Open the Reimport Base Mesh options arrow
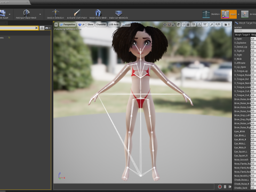The image size is (256, 192). click(40, 14)
